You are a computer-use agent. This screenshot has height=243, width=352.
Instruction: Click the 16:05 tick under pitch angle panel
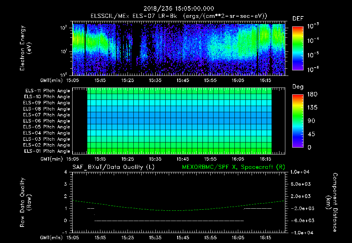pyautogui.click(x=238, y=159)
